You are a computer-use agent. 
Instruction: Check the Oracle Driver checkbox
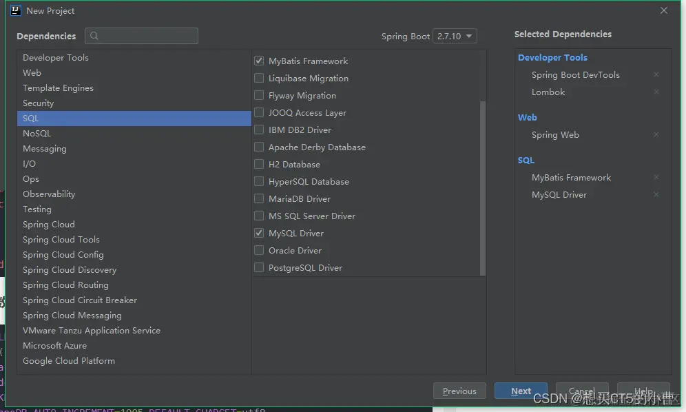[x=259, y=251]
